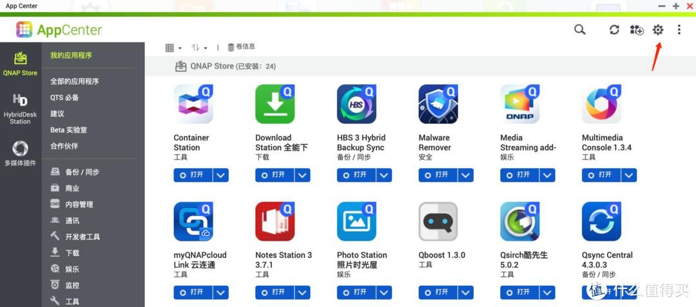Expand Media Streaming open button dropdown arrow

(547, 175)
